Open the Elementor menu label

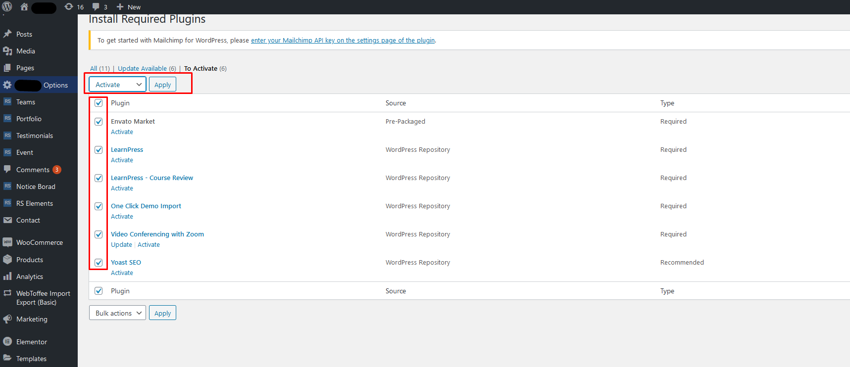point(32,342)
